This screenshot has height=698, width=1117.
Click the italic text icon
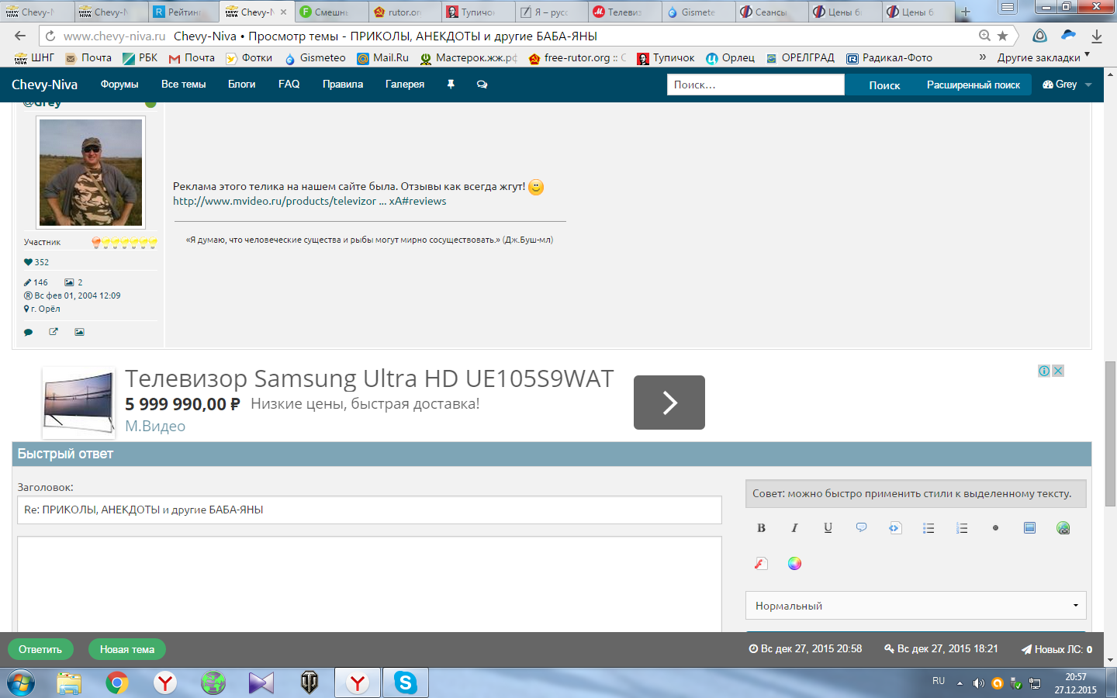point(794,528)
